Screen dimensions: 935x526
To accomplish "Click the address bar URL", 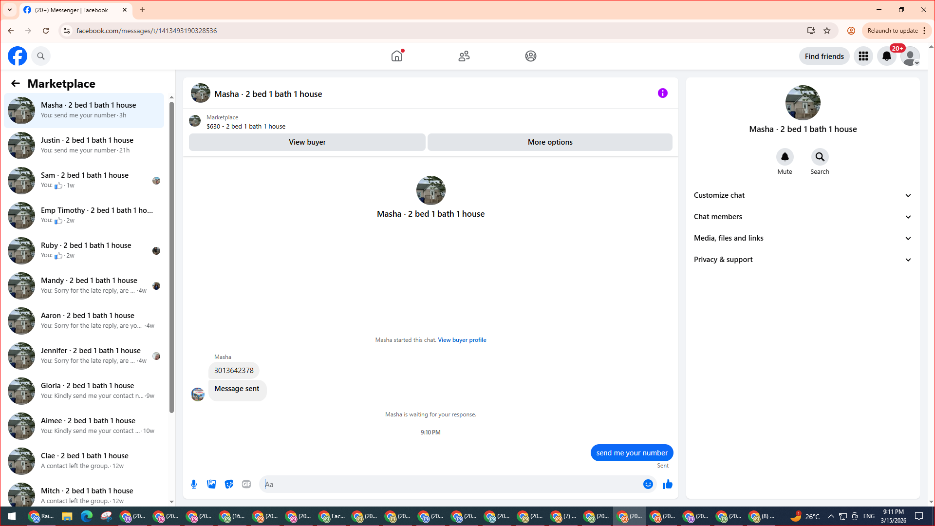I will pos(147,31).
